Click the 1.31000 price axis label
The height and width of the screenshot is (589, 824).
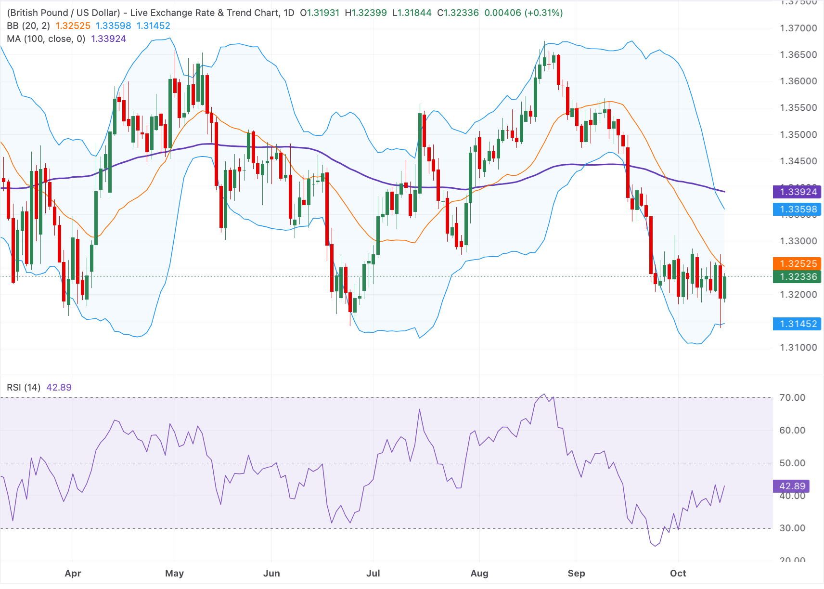coord(798,347)
